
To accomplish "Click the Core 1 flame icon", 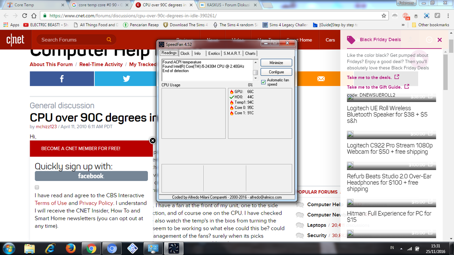I will click(232, 113).
